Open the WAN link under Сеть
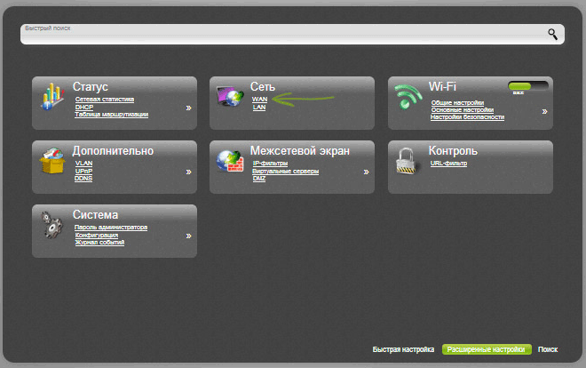586x368 pixels. 259,100
